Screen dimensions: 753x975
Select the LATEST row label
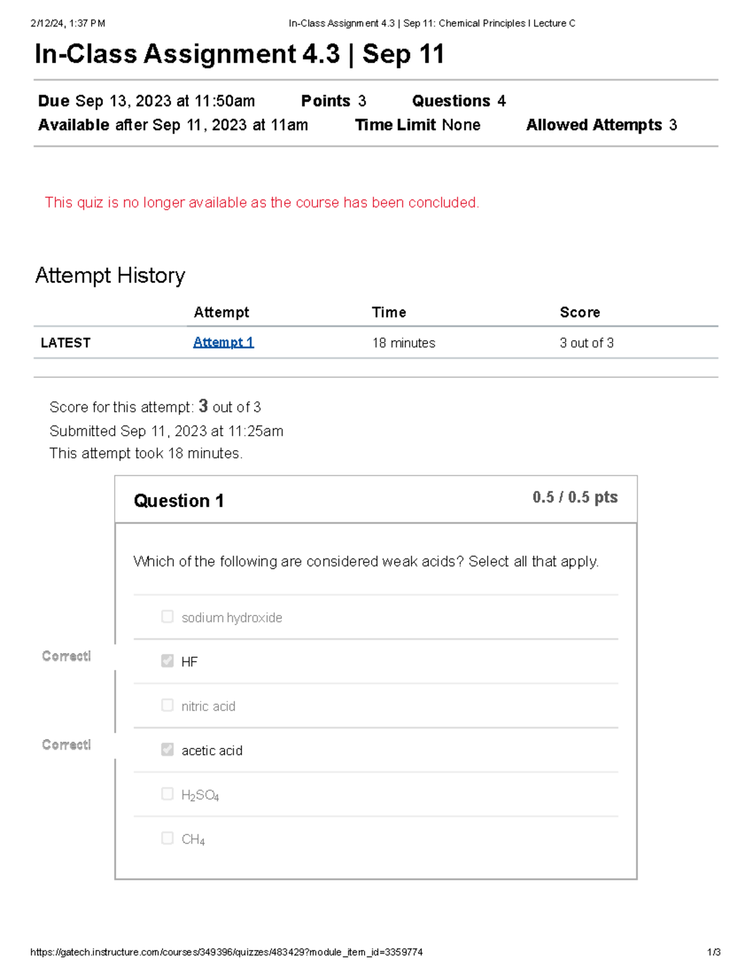[66, 343]
